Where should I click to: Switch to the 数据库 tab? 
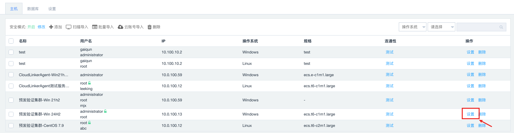33,9
